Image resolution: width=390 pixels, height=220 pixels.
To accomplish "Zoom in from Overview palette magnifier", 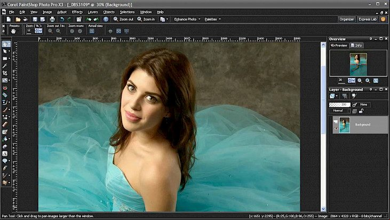I will pos(368,81).
